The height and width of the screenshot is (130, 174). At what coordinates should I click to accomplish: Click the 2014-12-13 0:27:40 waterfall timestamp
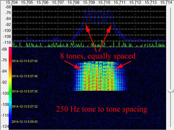(25, 76)
